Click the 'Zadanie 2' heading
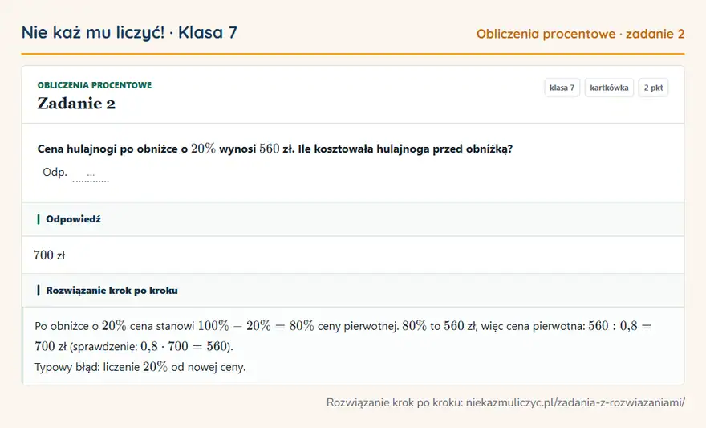Image resolution: width=706 pixels, height=428 pixels. click(76, 103)
